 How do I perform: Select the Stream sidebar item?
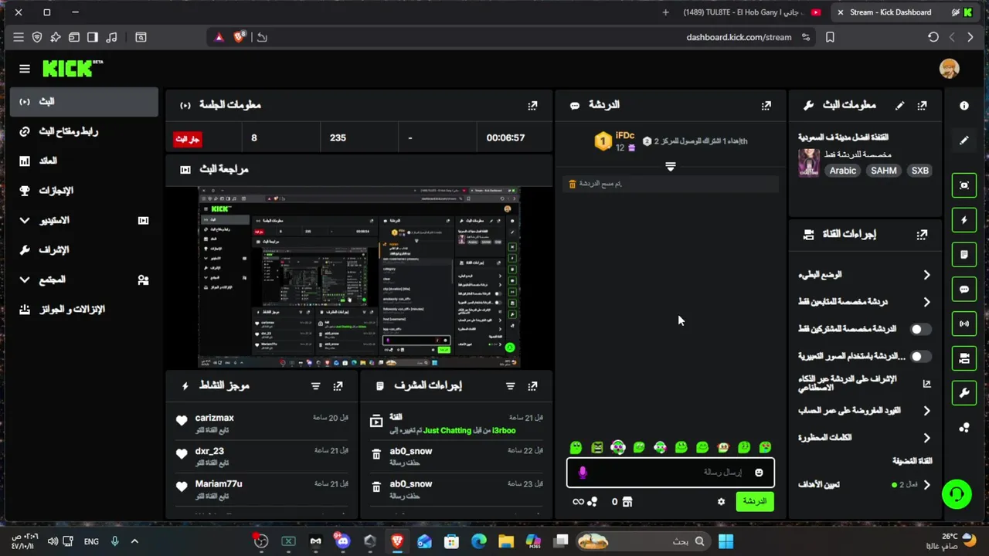pos(83,102)
